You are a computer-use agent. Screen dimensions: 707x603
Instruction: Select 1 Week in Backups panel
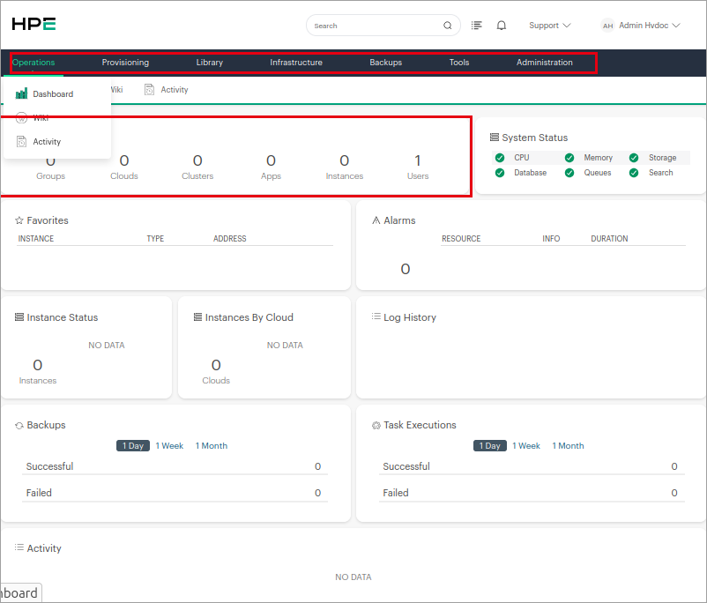(x=169, y=445)
